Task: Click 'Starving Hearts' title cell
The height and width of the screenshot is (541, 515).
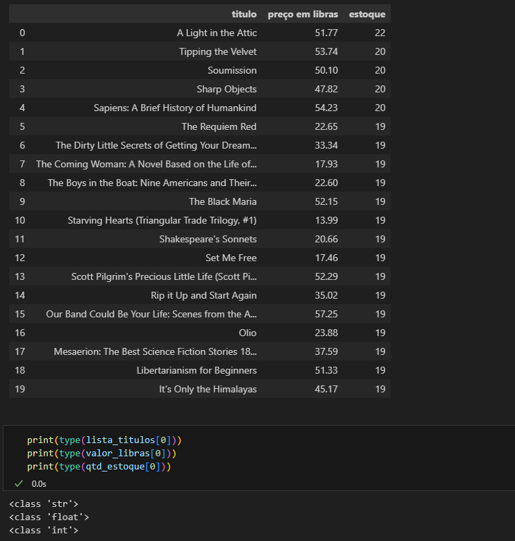Action: tap(162, 220)
